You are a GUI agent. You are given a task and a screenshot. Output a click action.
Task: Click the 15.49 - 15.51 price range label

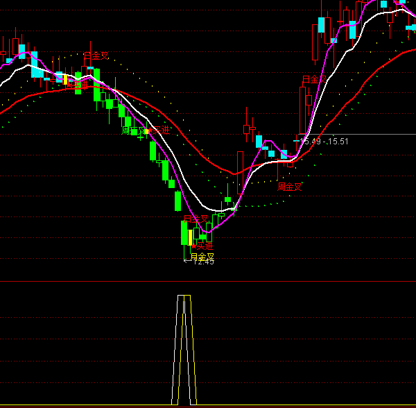point(324,142)
